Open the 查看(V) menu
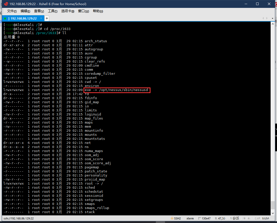 39,11
